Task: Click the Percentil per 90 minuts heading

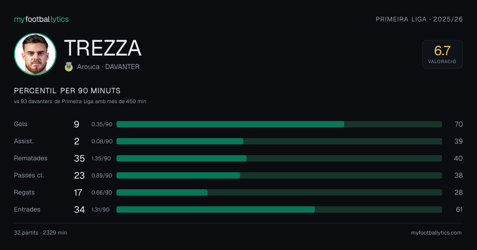Action: [x=67, y=90]
